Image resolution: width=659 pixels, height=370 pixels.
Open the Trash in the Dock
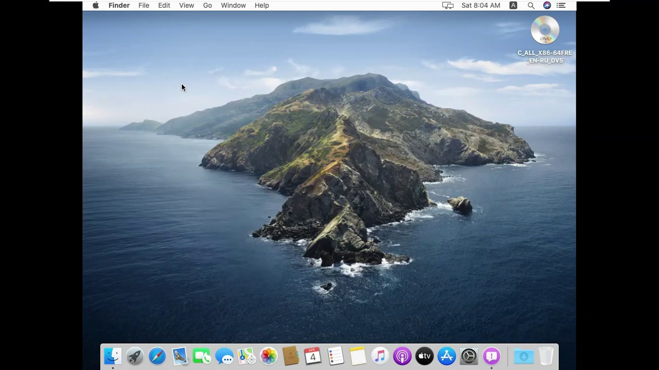(546, 356)
